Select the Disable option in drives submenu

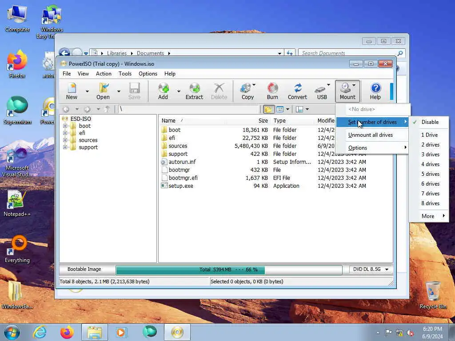pyautogui.click(x=429, y=122)
